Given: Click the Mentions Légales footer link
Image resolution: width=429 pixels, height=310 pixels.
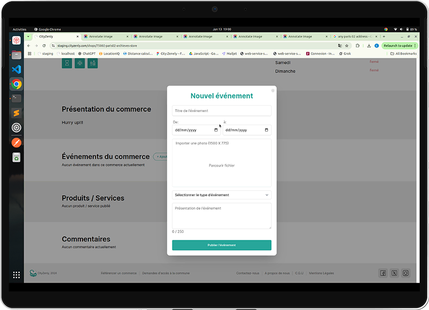Looking at the screenshot, I should click(x=321, y=273).
